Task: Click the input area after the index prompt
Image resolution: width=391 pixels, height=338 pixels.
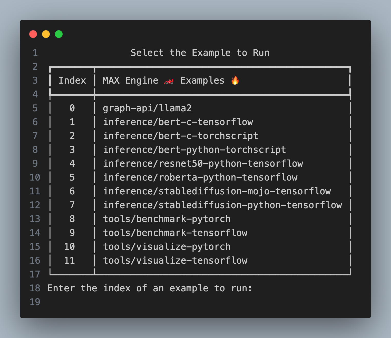Action: [264, 288]
